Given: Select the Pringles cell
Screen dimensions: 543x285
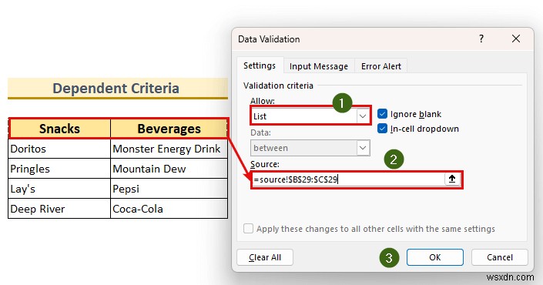Looking at the screenshot, I should [x=59, y=169].
